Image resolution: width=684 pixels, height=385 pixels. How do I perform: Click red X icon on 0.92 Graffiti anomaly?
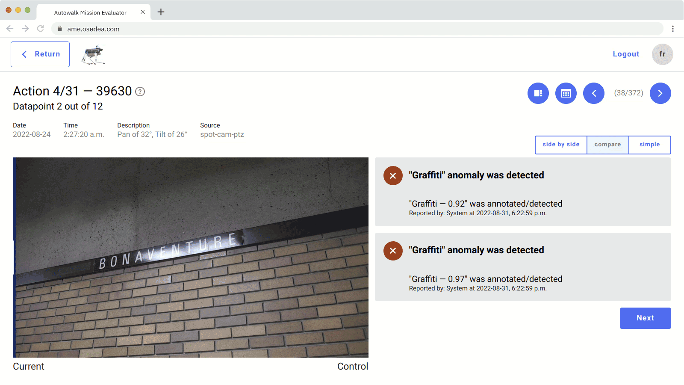393,176
